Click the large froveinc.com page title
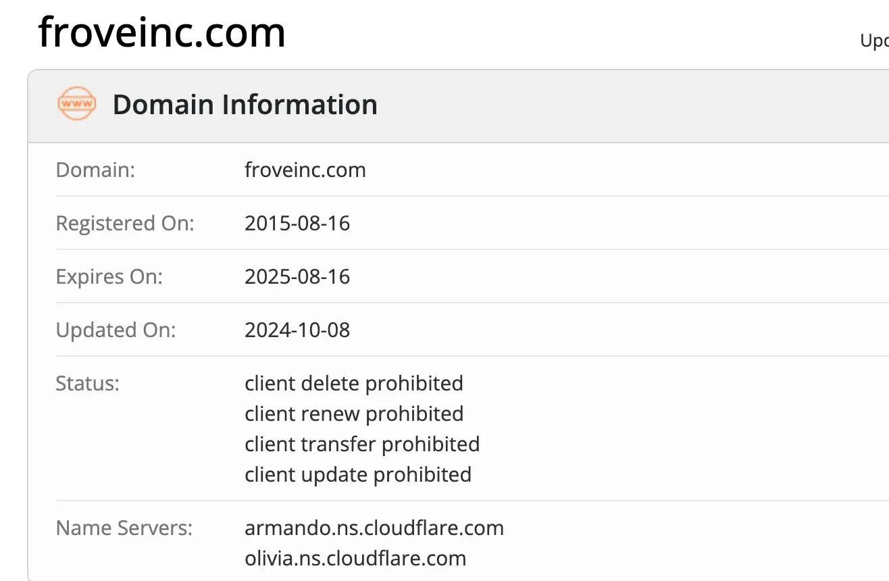 click(x=162, y=32)
